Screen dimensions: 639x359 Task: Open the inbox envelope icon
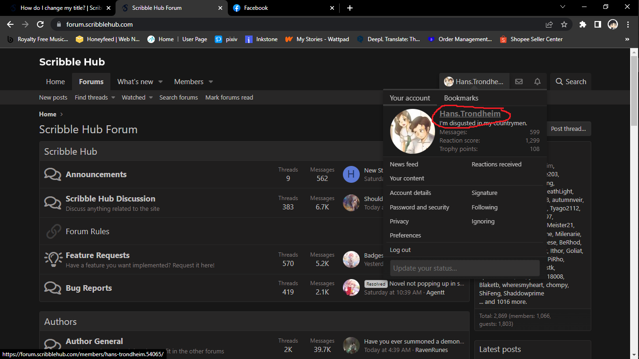coord(519,81)
